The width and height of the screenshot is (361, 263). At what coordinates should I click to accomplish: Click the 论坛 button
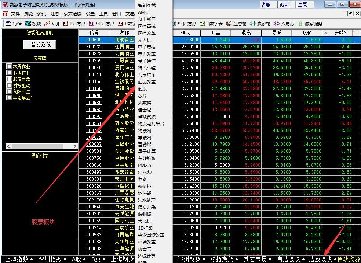coord(287,4)
